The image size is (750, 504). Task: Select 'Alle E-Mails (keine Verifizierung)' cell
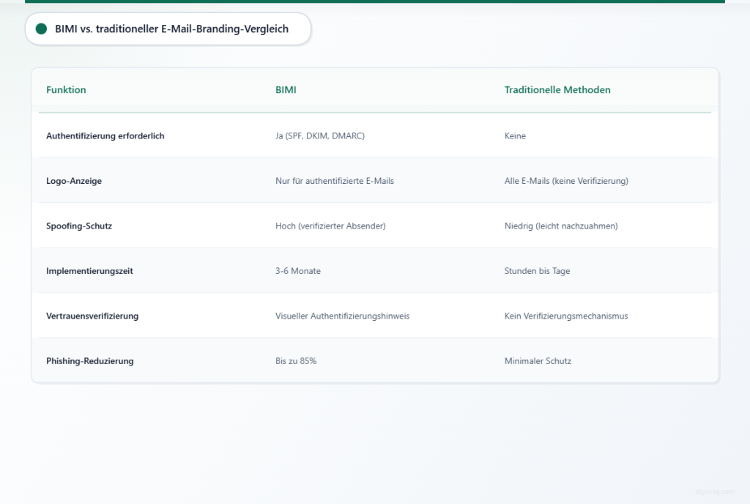(566, 181)
